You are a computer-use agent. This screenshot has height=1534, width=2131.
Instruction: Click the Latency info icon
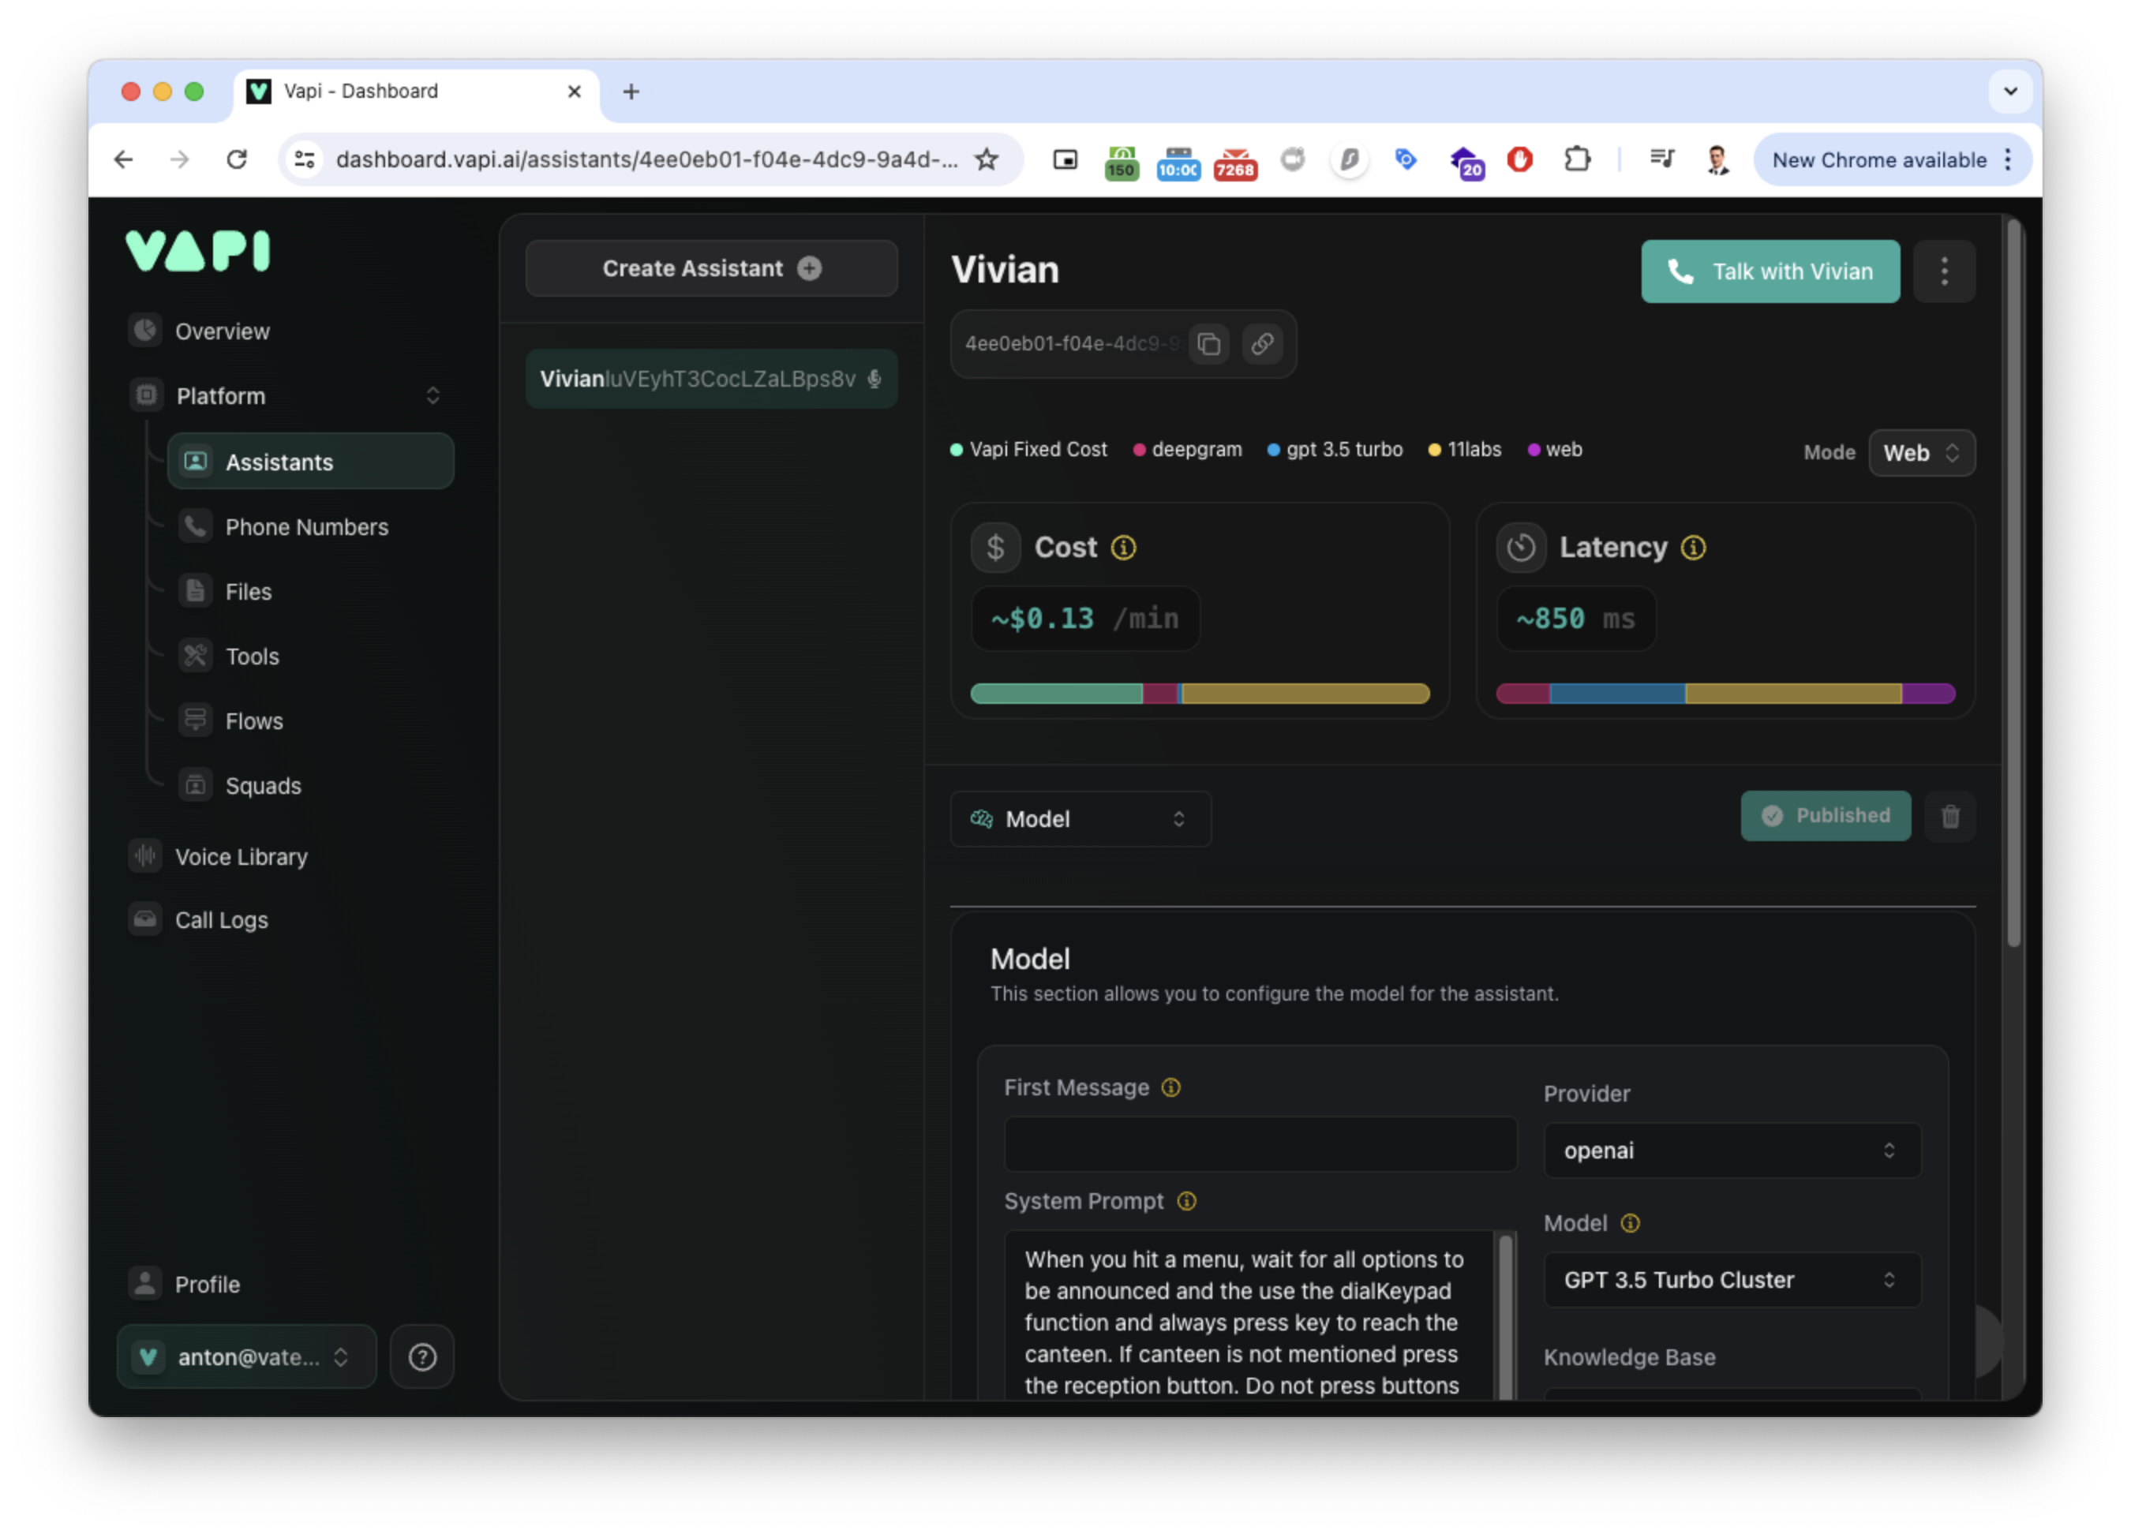pos(1693,548)
